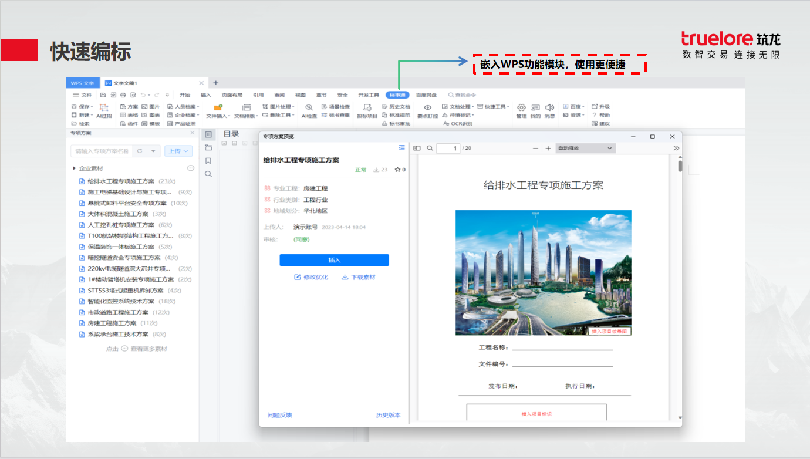Open the 文档处理 dropdown
The image size is (810, 459).
(x=458, y=107)
